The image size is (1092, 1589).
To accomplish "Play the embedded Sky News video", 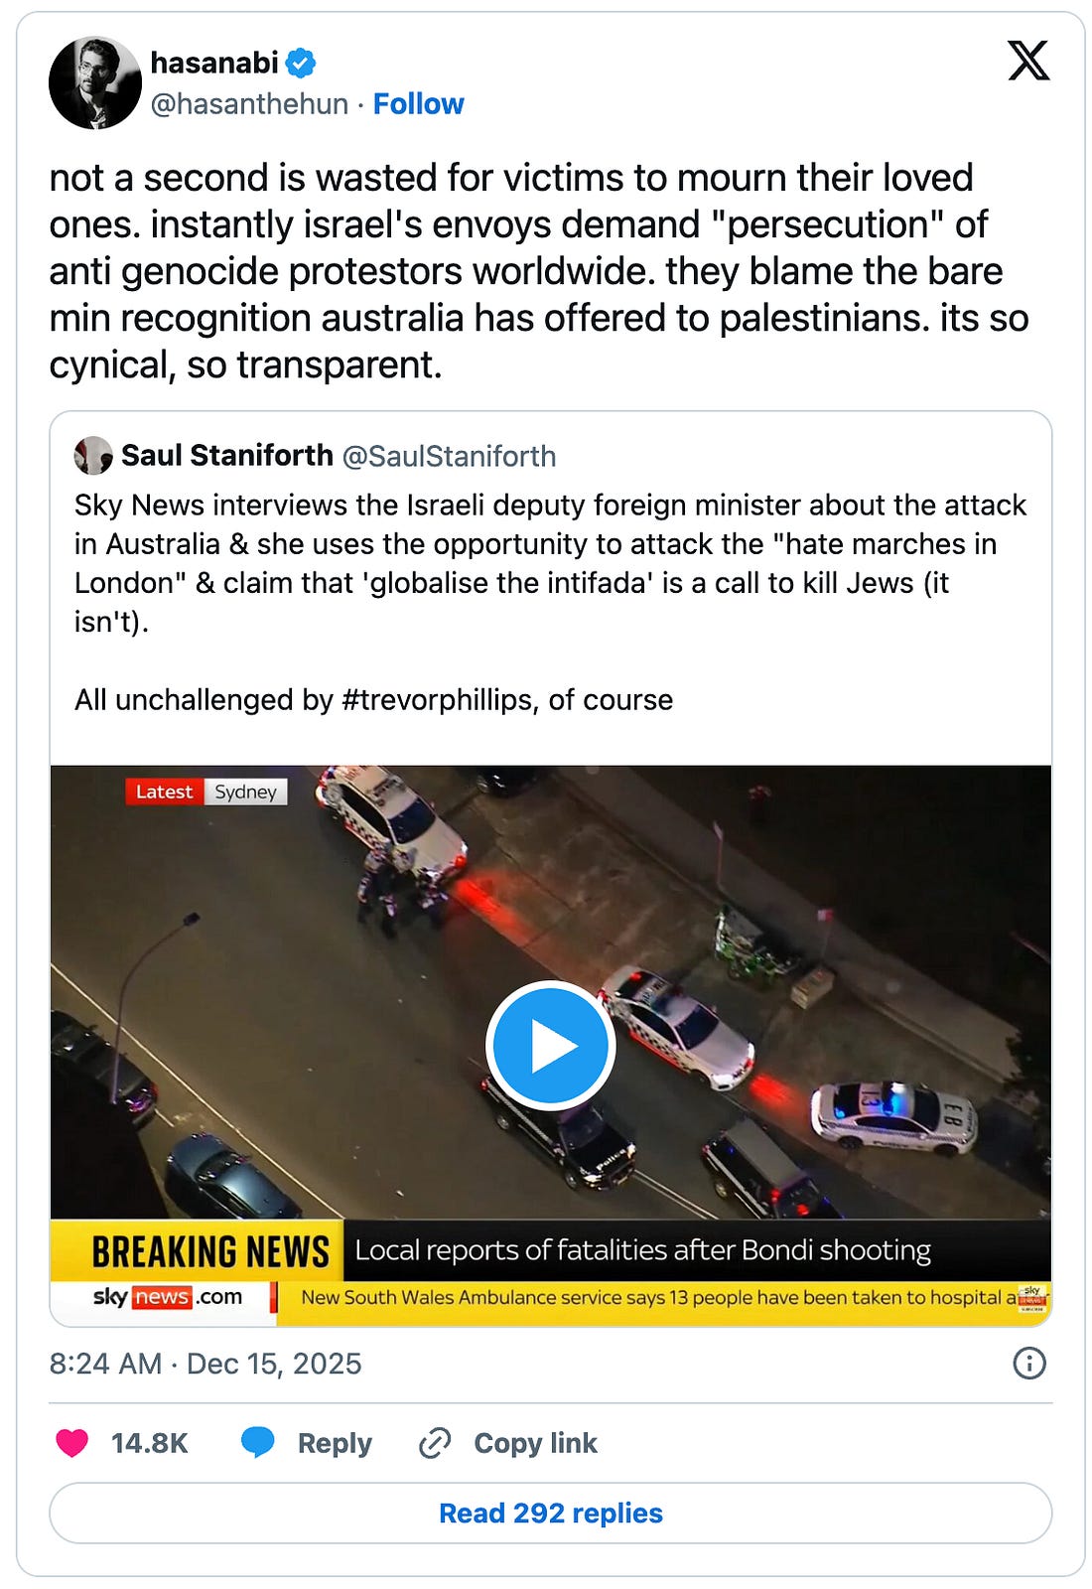I will click(550, 1045).
